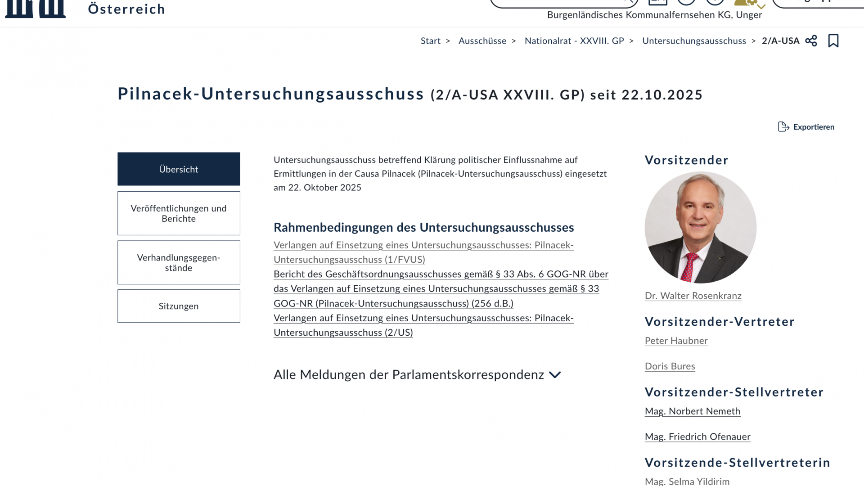864x486 pixels.
Task: Open Dr. Walter Rosenkranz profile link
Action: [x=693, y=296]
